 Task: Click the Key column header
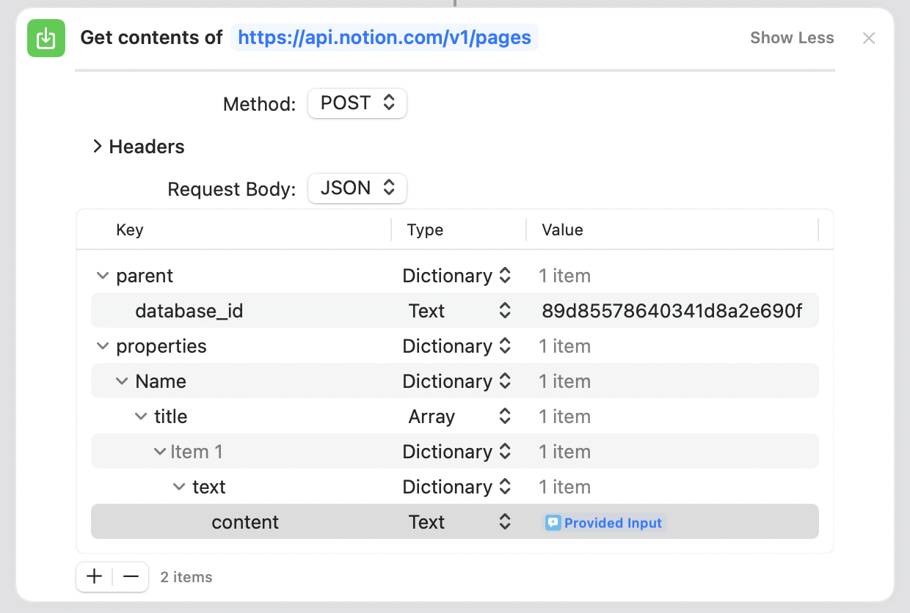point(130,230)
